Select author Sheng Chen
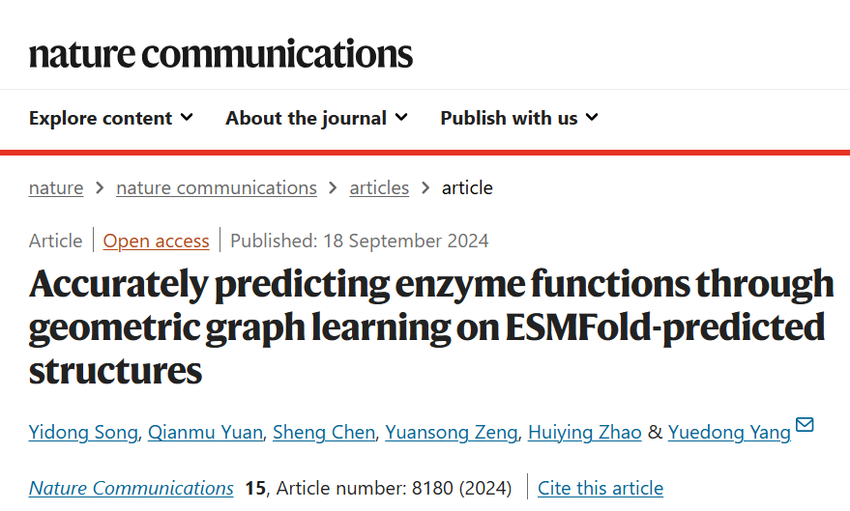Screen dimensions: 850x511 coord(324,433)
